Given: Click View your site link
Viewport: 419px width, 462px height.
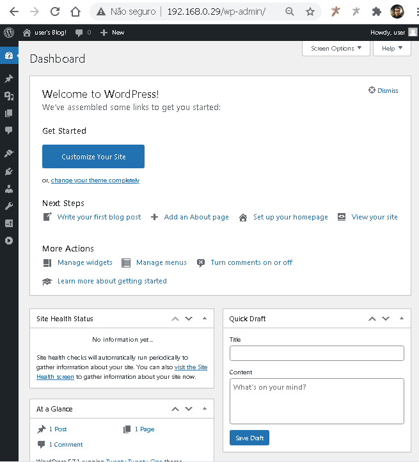Looking at the screenshot, I should (x=374, y=217).
